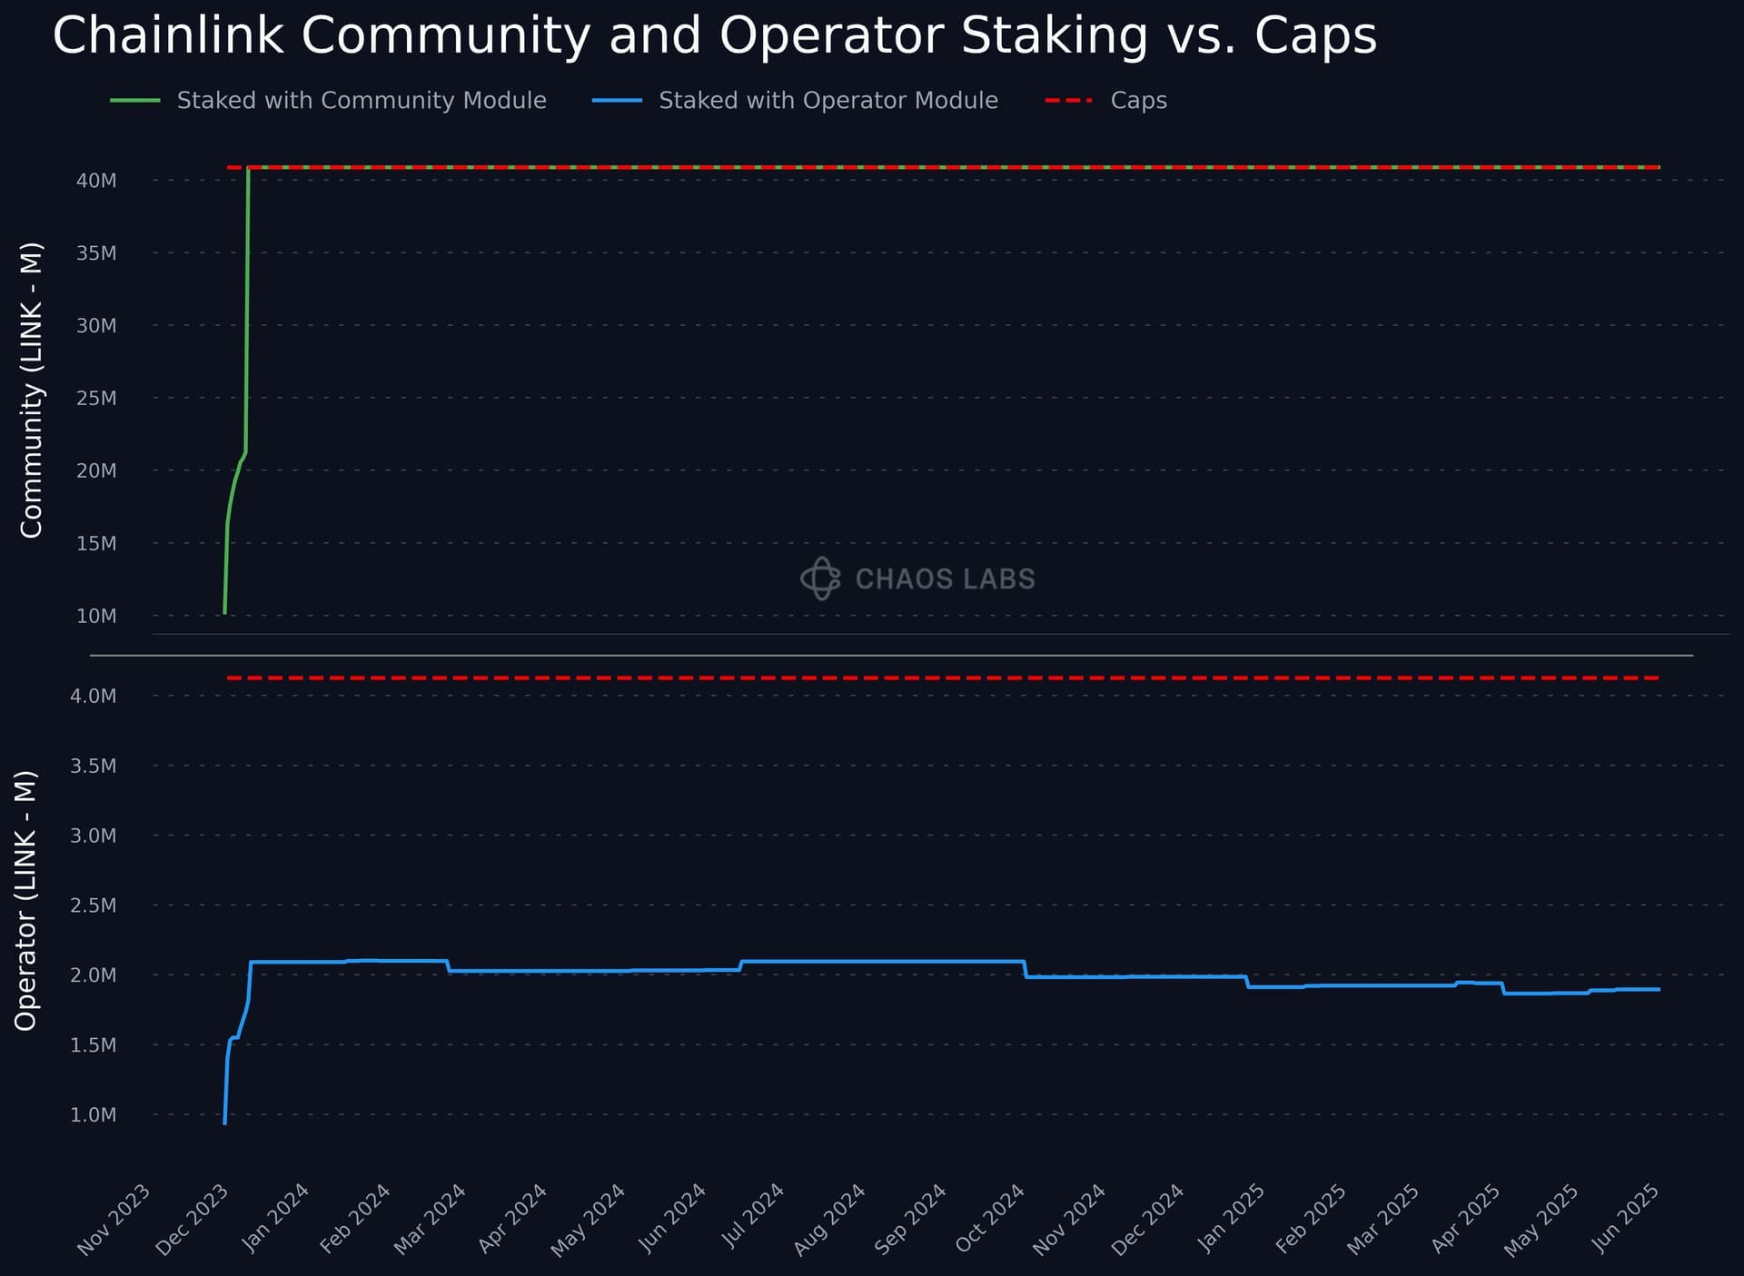This screenshot has height=1276, width=1744.
Task: Click the Feb 2024 x-axis label
Action: [355, 1220]
